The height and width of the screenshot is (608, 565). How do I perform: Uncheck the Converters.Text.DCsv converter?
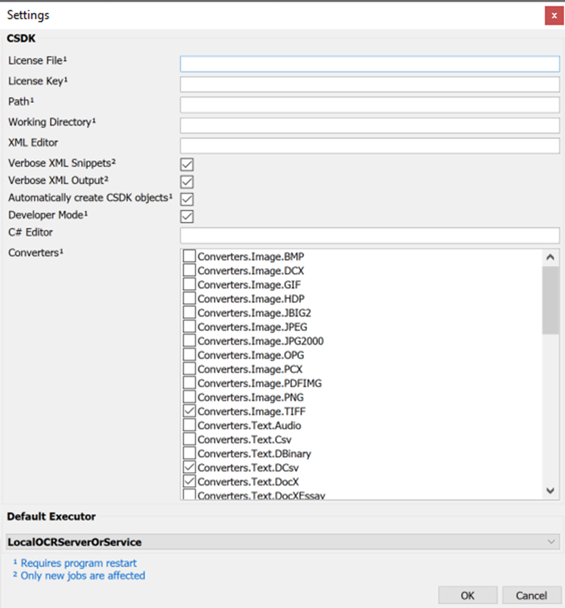click(x=189, y=467)
